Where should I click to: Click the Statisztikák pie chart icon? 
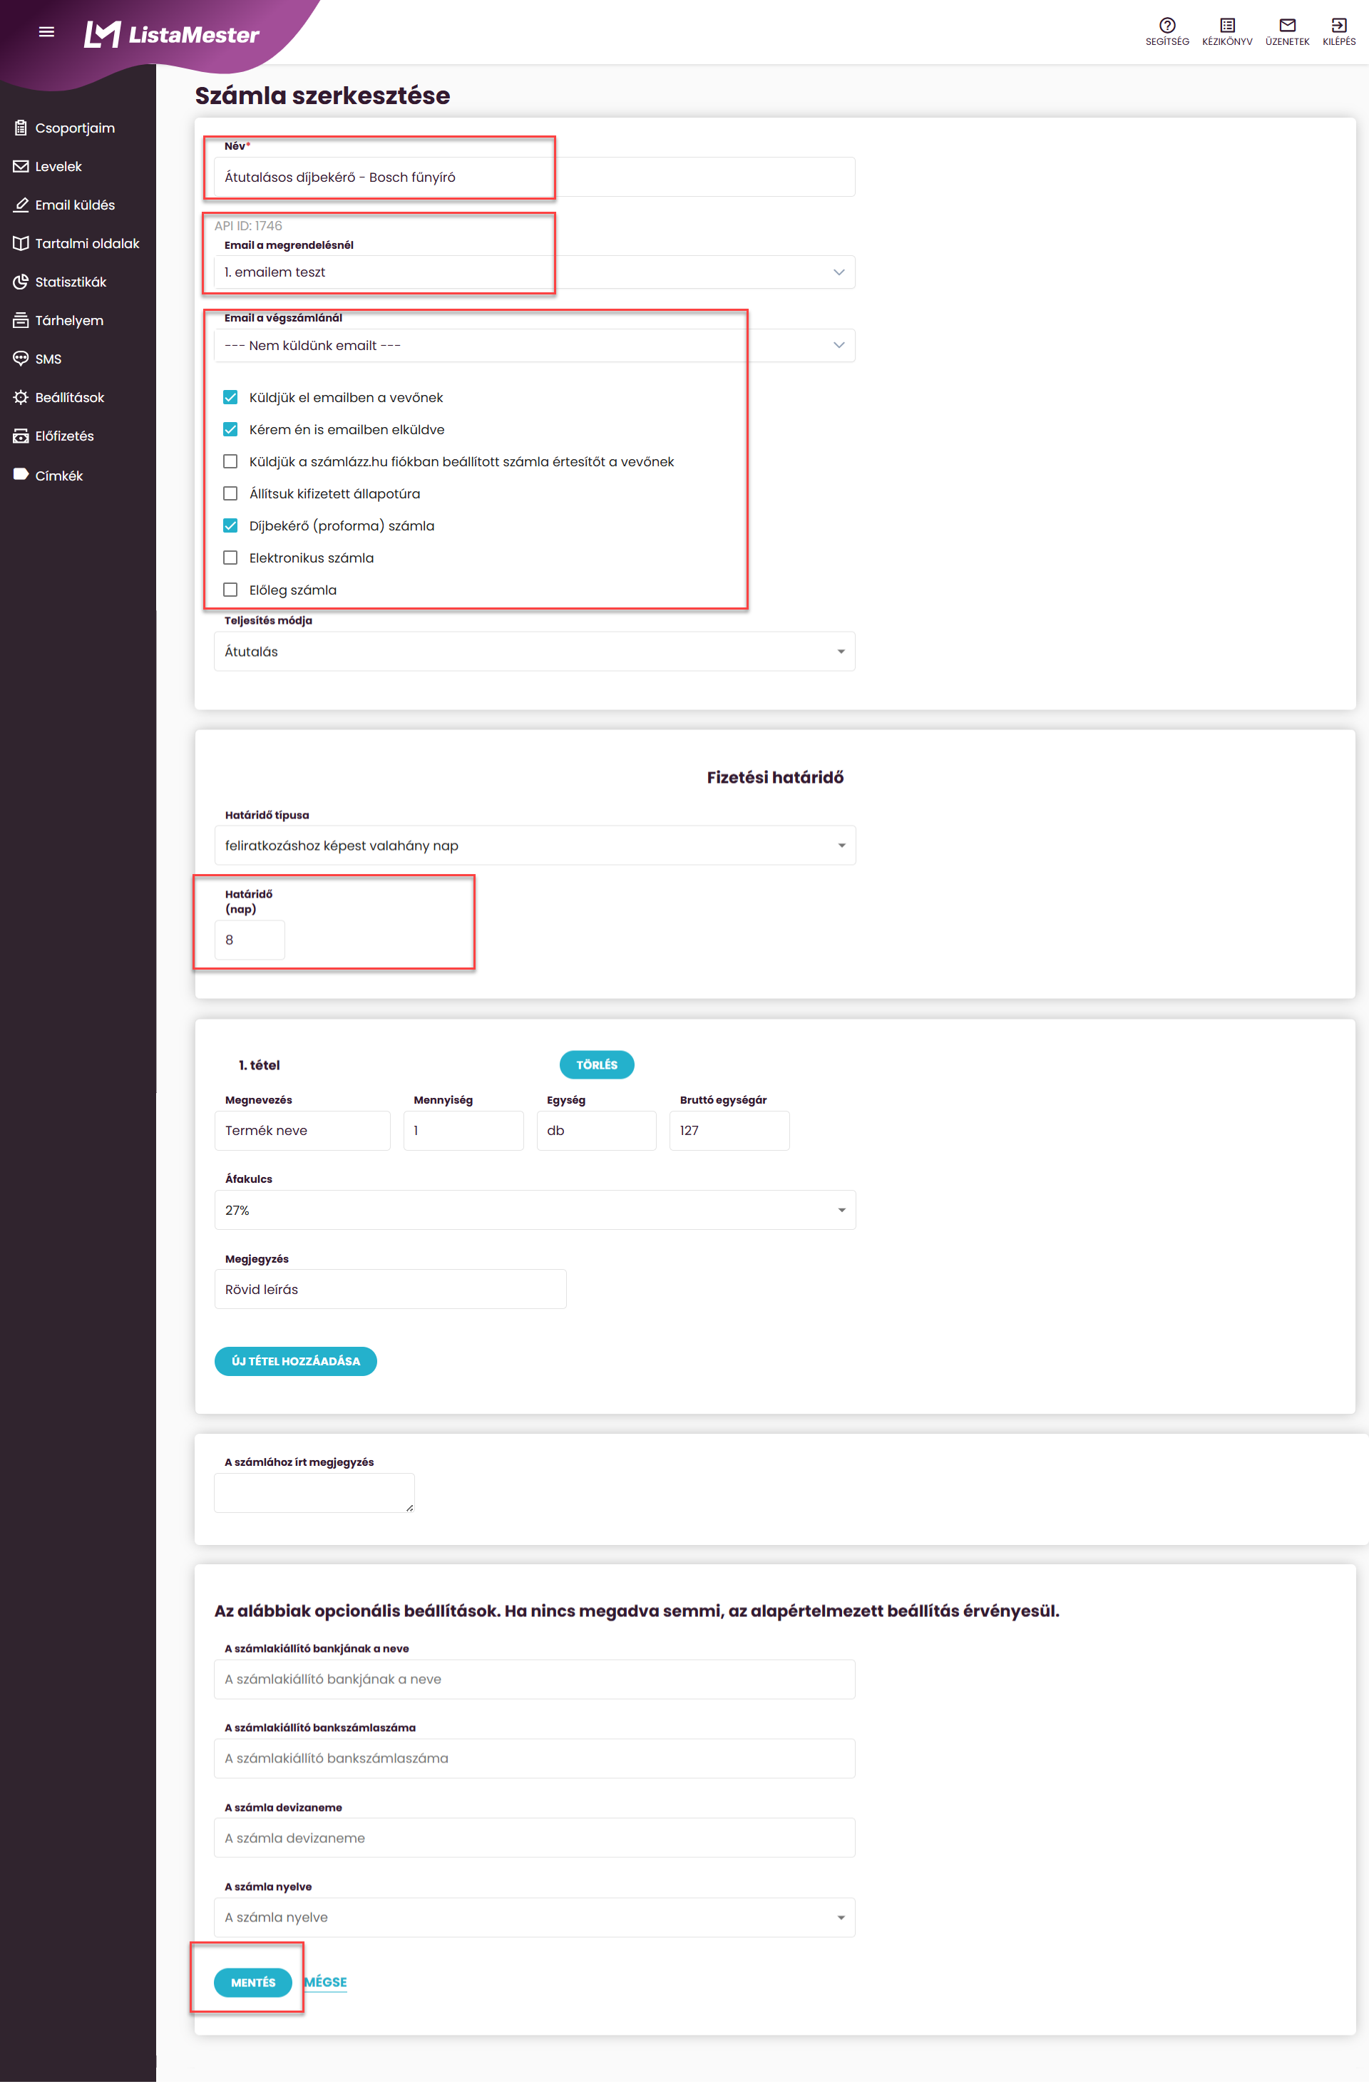coord(21,282)
